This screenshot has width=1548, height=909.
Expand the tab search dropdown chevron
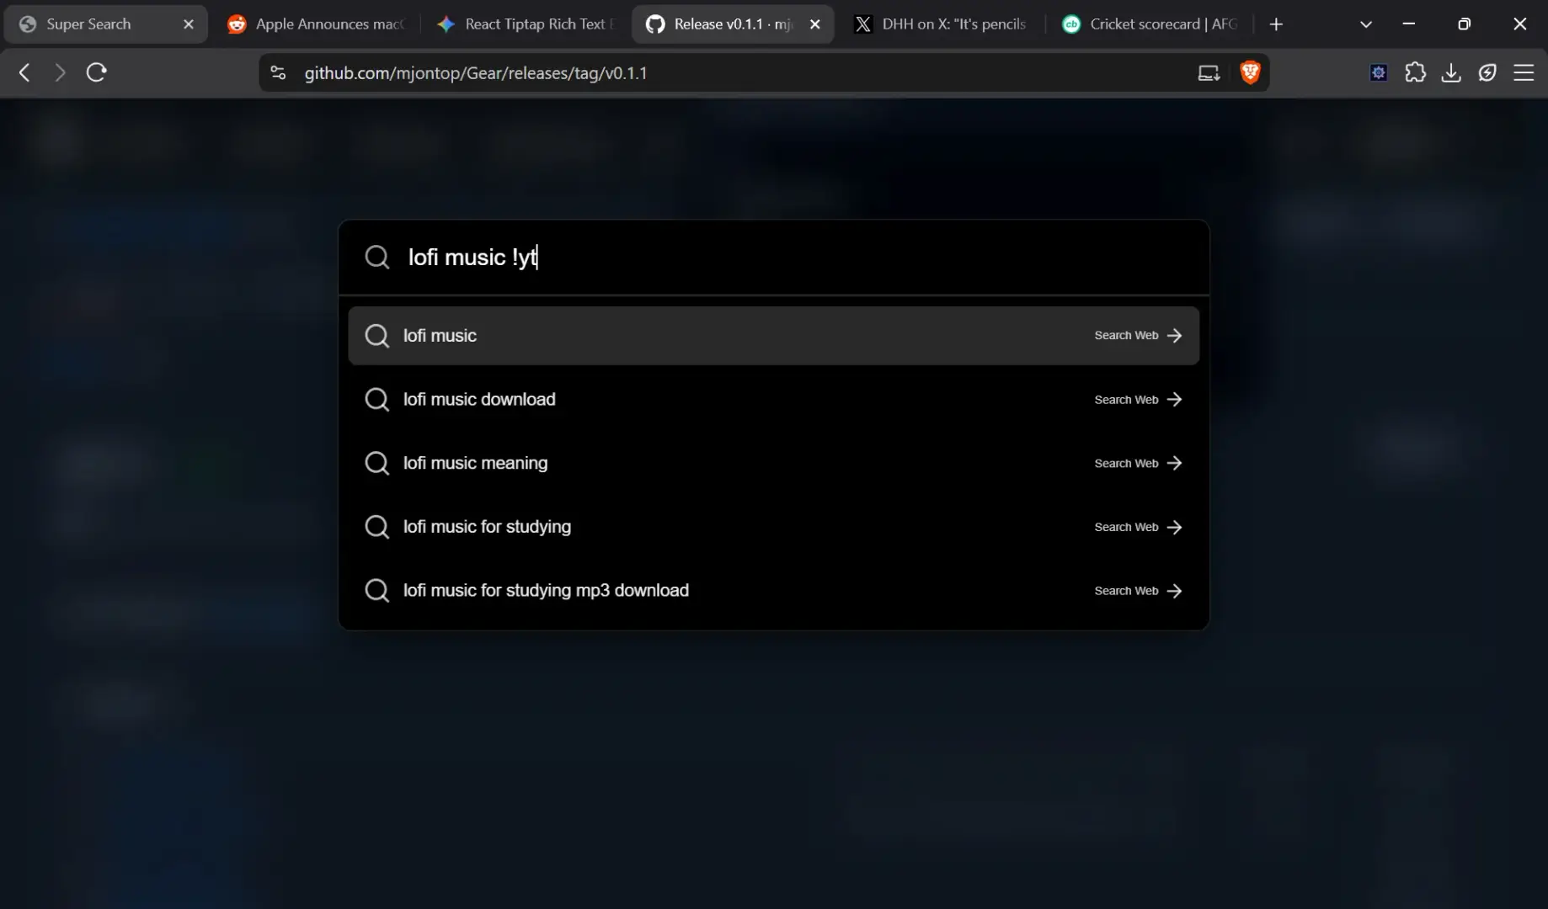pyautogui.click(x=1366, y=24)
